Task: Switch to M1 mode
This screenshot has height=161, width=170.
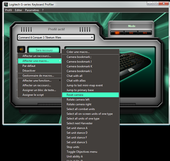Action: click(x=117, y=33)
